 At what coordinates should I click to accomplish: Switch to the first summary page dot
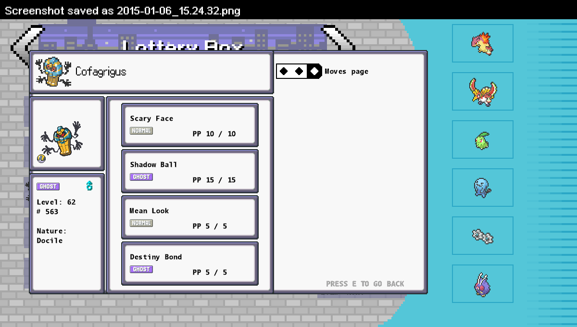[x=284, y=71]
